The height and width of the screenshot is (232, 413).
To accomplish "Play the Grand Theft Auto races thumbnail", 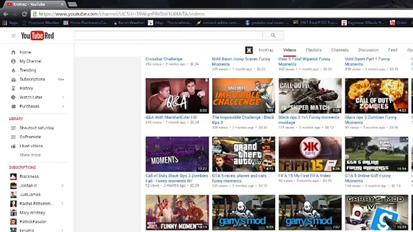I will [x=244, y=154].
